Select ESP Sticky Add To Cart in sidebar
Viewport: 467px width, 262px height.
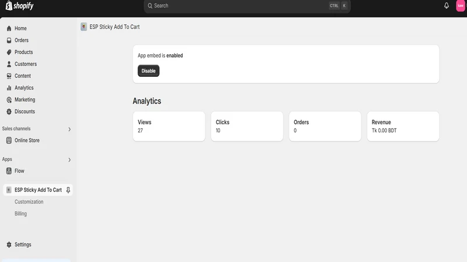pos(38,190)
